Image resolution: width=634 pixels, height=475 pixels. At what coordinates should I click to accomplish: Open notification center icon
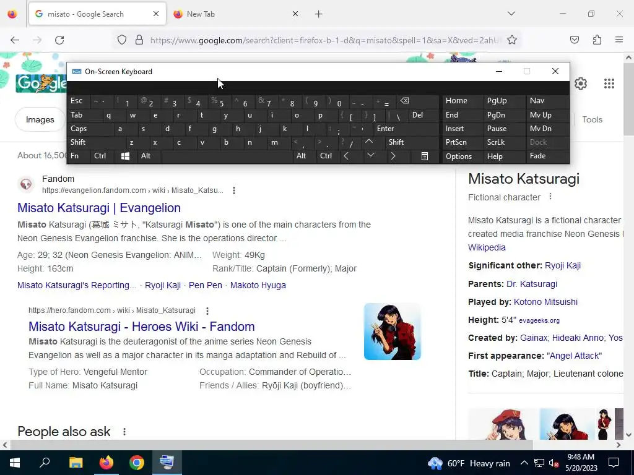click(614, 463)
